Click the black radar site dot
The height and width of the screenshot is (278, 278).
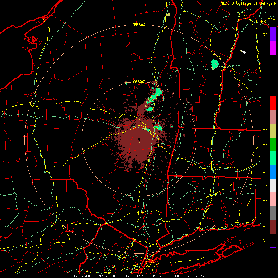pyautogui.click(x=139, y=139)
